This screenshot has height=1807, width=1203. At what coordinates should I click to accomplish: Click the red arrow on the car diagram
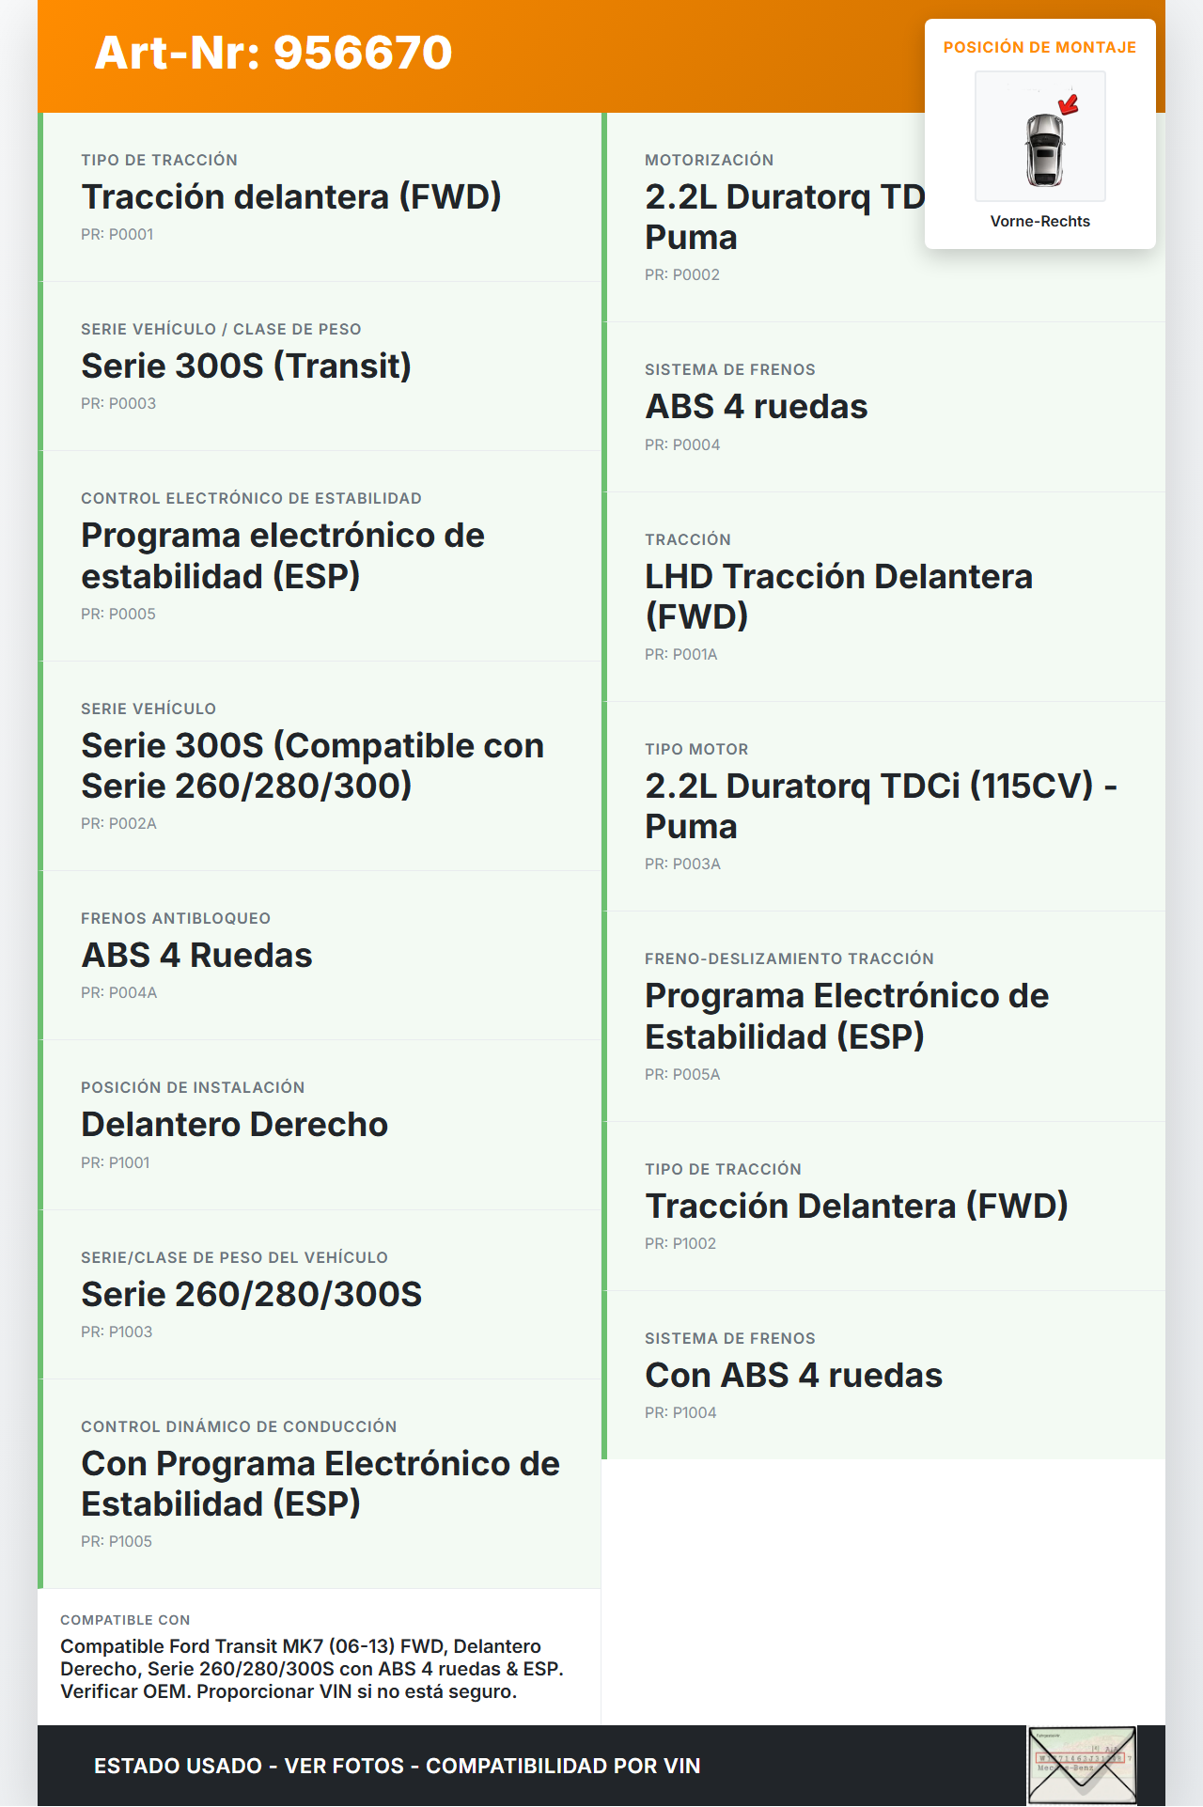tap(1068, 104)
